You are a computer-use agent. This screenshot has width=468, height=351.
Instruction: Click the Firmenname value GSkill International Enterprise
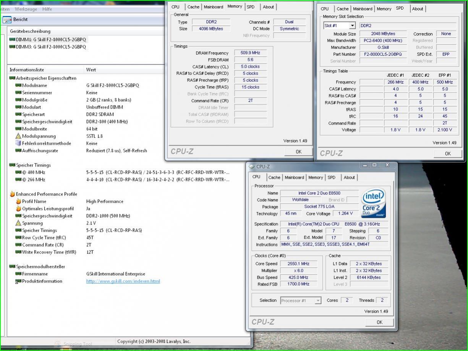(116, 274)
